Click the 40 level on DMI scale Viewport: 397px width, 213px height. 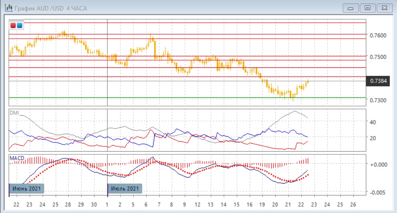coord(373,122)
